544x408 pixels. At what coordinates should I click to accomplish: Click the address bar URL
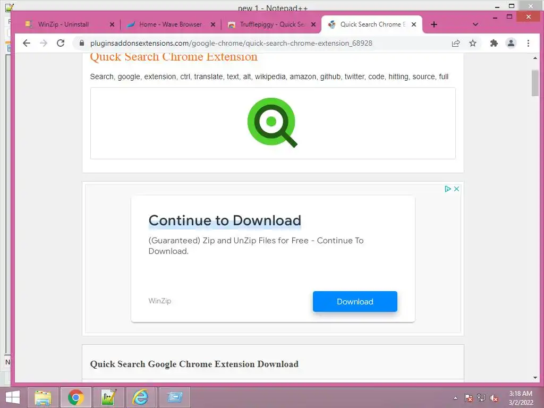(x=231, y=44)
